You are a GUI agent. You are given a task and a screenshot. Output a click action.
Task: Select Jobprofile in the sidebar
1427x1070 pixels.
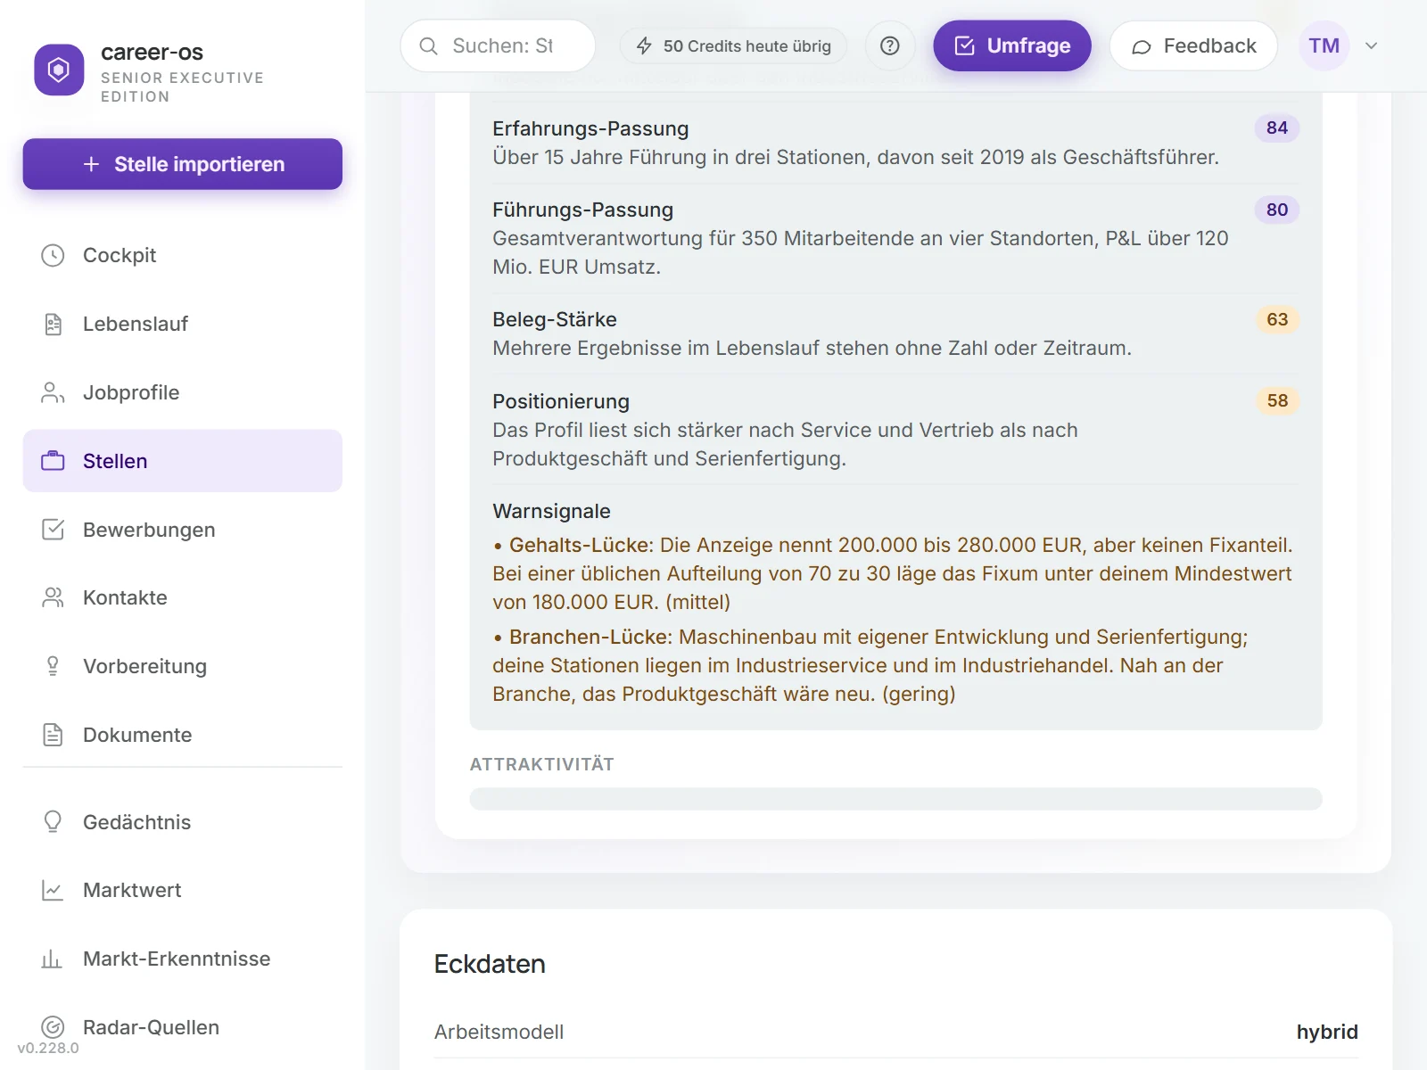click(183, 393)
